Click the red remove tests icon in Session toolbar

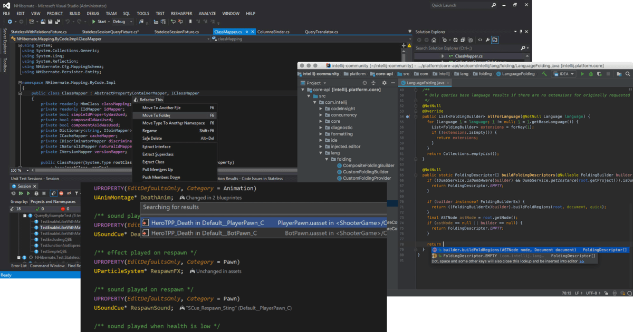click(x=61, y=193)
